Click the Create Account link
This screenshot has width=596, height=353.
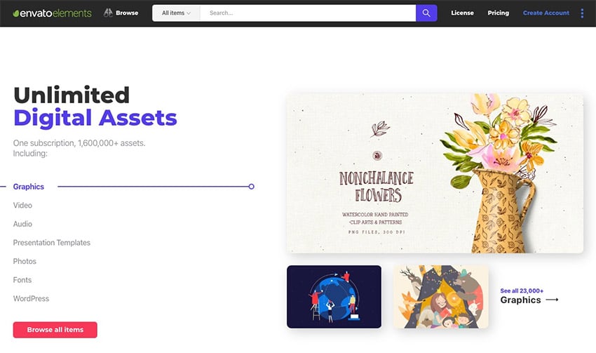click(x=546, y=13)
